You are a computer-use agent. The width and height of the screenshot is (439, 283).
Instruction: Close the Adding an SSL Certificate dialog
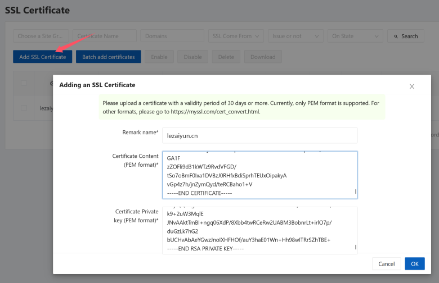coord(411,86)
